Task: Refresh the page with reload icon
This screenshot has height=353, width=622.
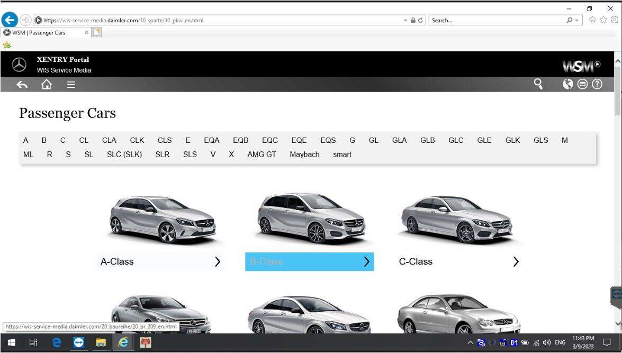Action: [x=420, y=20]
